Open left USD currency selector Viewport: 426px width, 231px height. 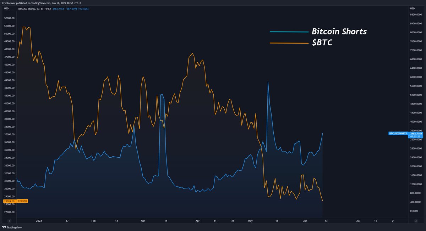tap(6, 8)
